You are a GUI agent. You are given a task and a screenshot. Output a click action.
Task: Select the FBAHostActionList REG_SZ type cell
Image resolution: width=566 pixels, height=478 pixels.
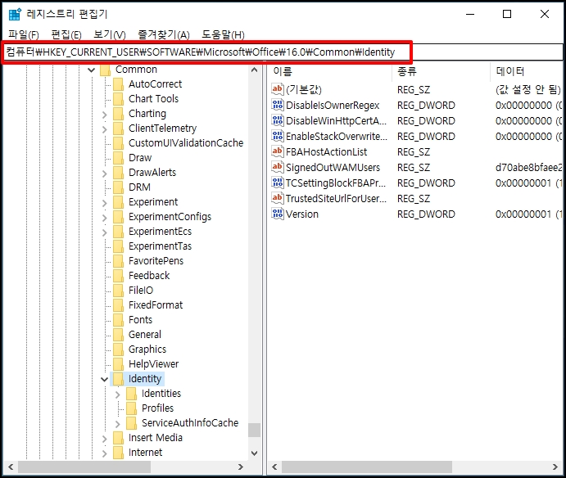(x=414, y=152)
